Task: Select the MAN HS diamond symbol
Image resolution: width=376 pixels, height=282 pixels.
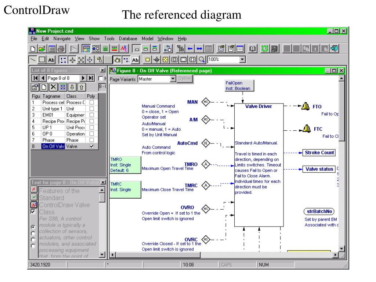Action: [x=206, y=102]
